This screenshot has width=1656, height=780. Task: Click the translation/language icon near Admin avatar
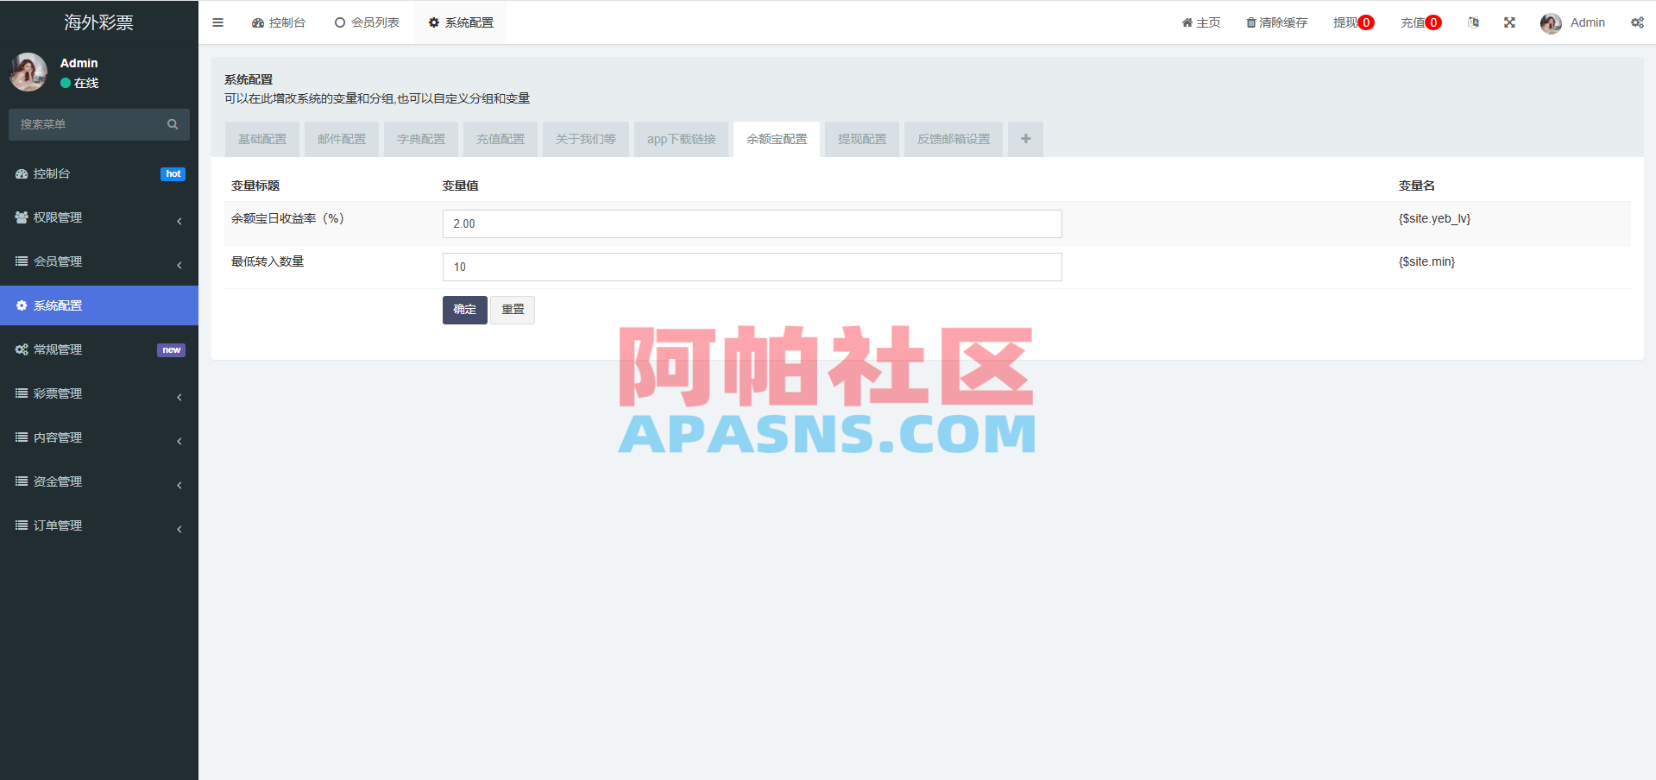[x=1472, y=22]
